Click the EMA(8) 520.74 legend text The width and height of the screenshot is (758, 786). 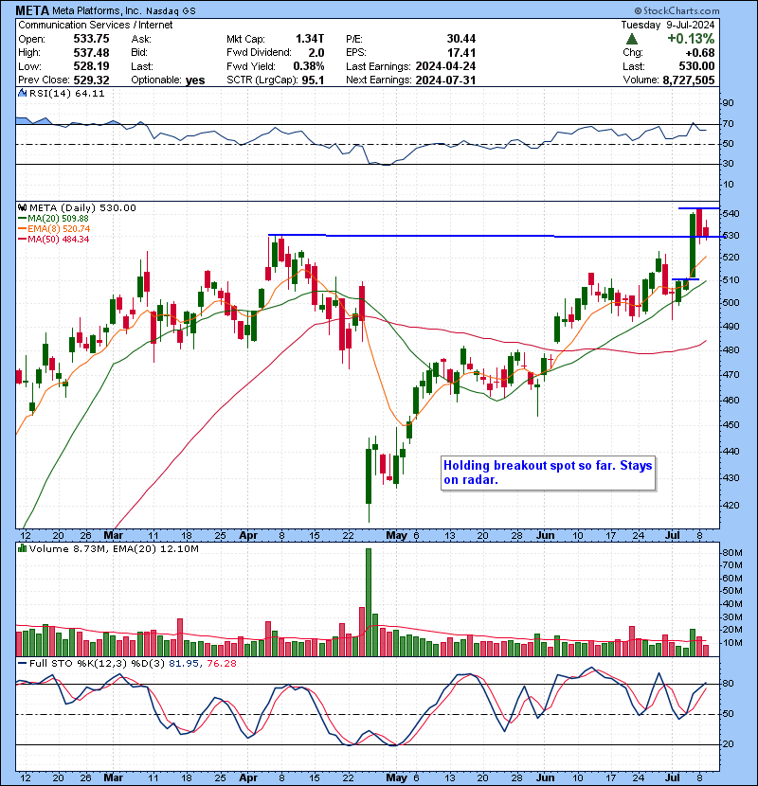59,229
